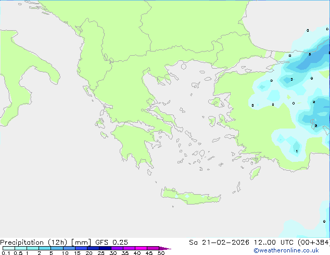Image resolution: width=330 pixels, height=255 pixels.
Task: Pick the 10–15 mm blue legend swatch
Action: [69, 248]
